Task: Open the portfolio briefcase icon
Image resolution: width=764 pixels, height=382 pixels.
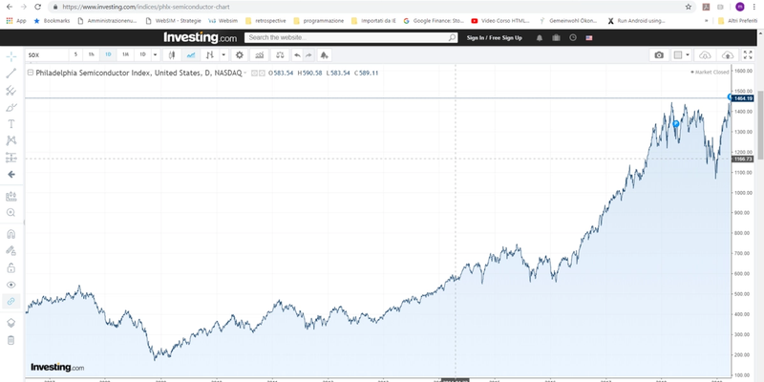Action: coord(556,37)
